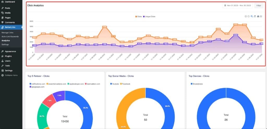Toggle essential-addons.com legend entry
This screenshot has width=267, height=129.
pyautogui.click(x=56, y=84)
